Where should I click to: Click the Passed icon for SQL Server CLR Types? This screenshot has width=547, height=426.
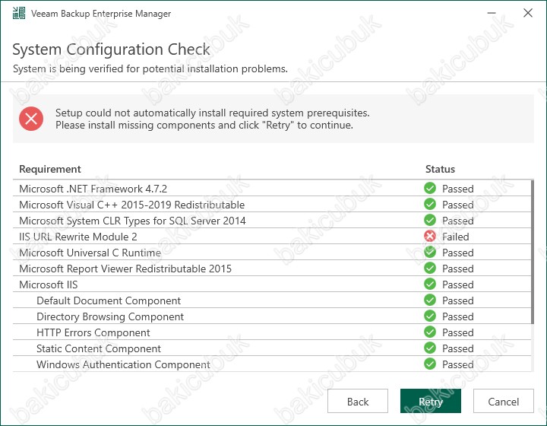pos(430,221)
